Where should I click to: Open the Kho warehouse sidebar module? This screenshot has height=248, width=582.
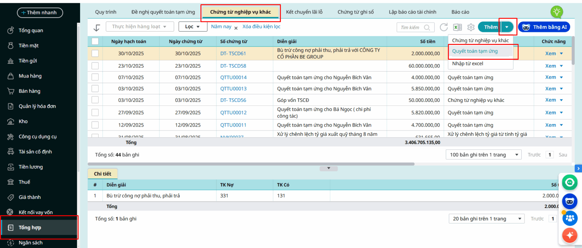(x=23, y=121)
